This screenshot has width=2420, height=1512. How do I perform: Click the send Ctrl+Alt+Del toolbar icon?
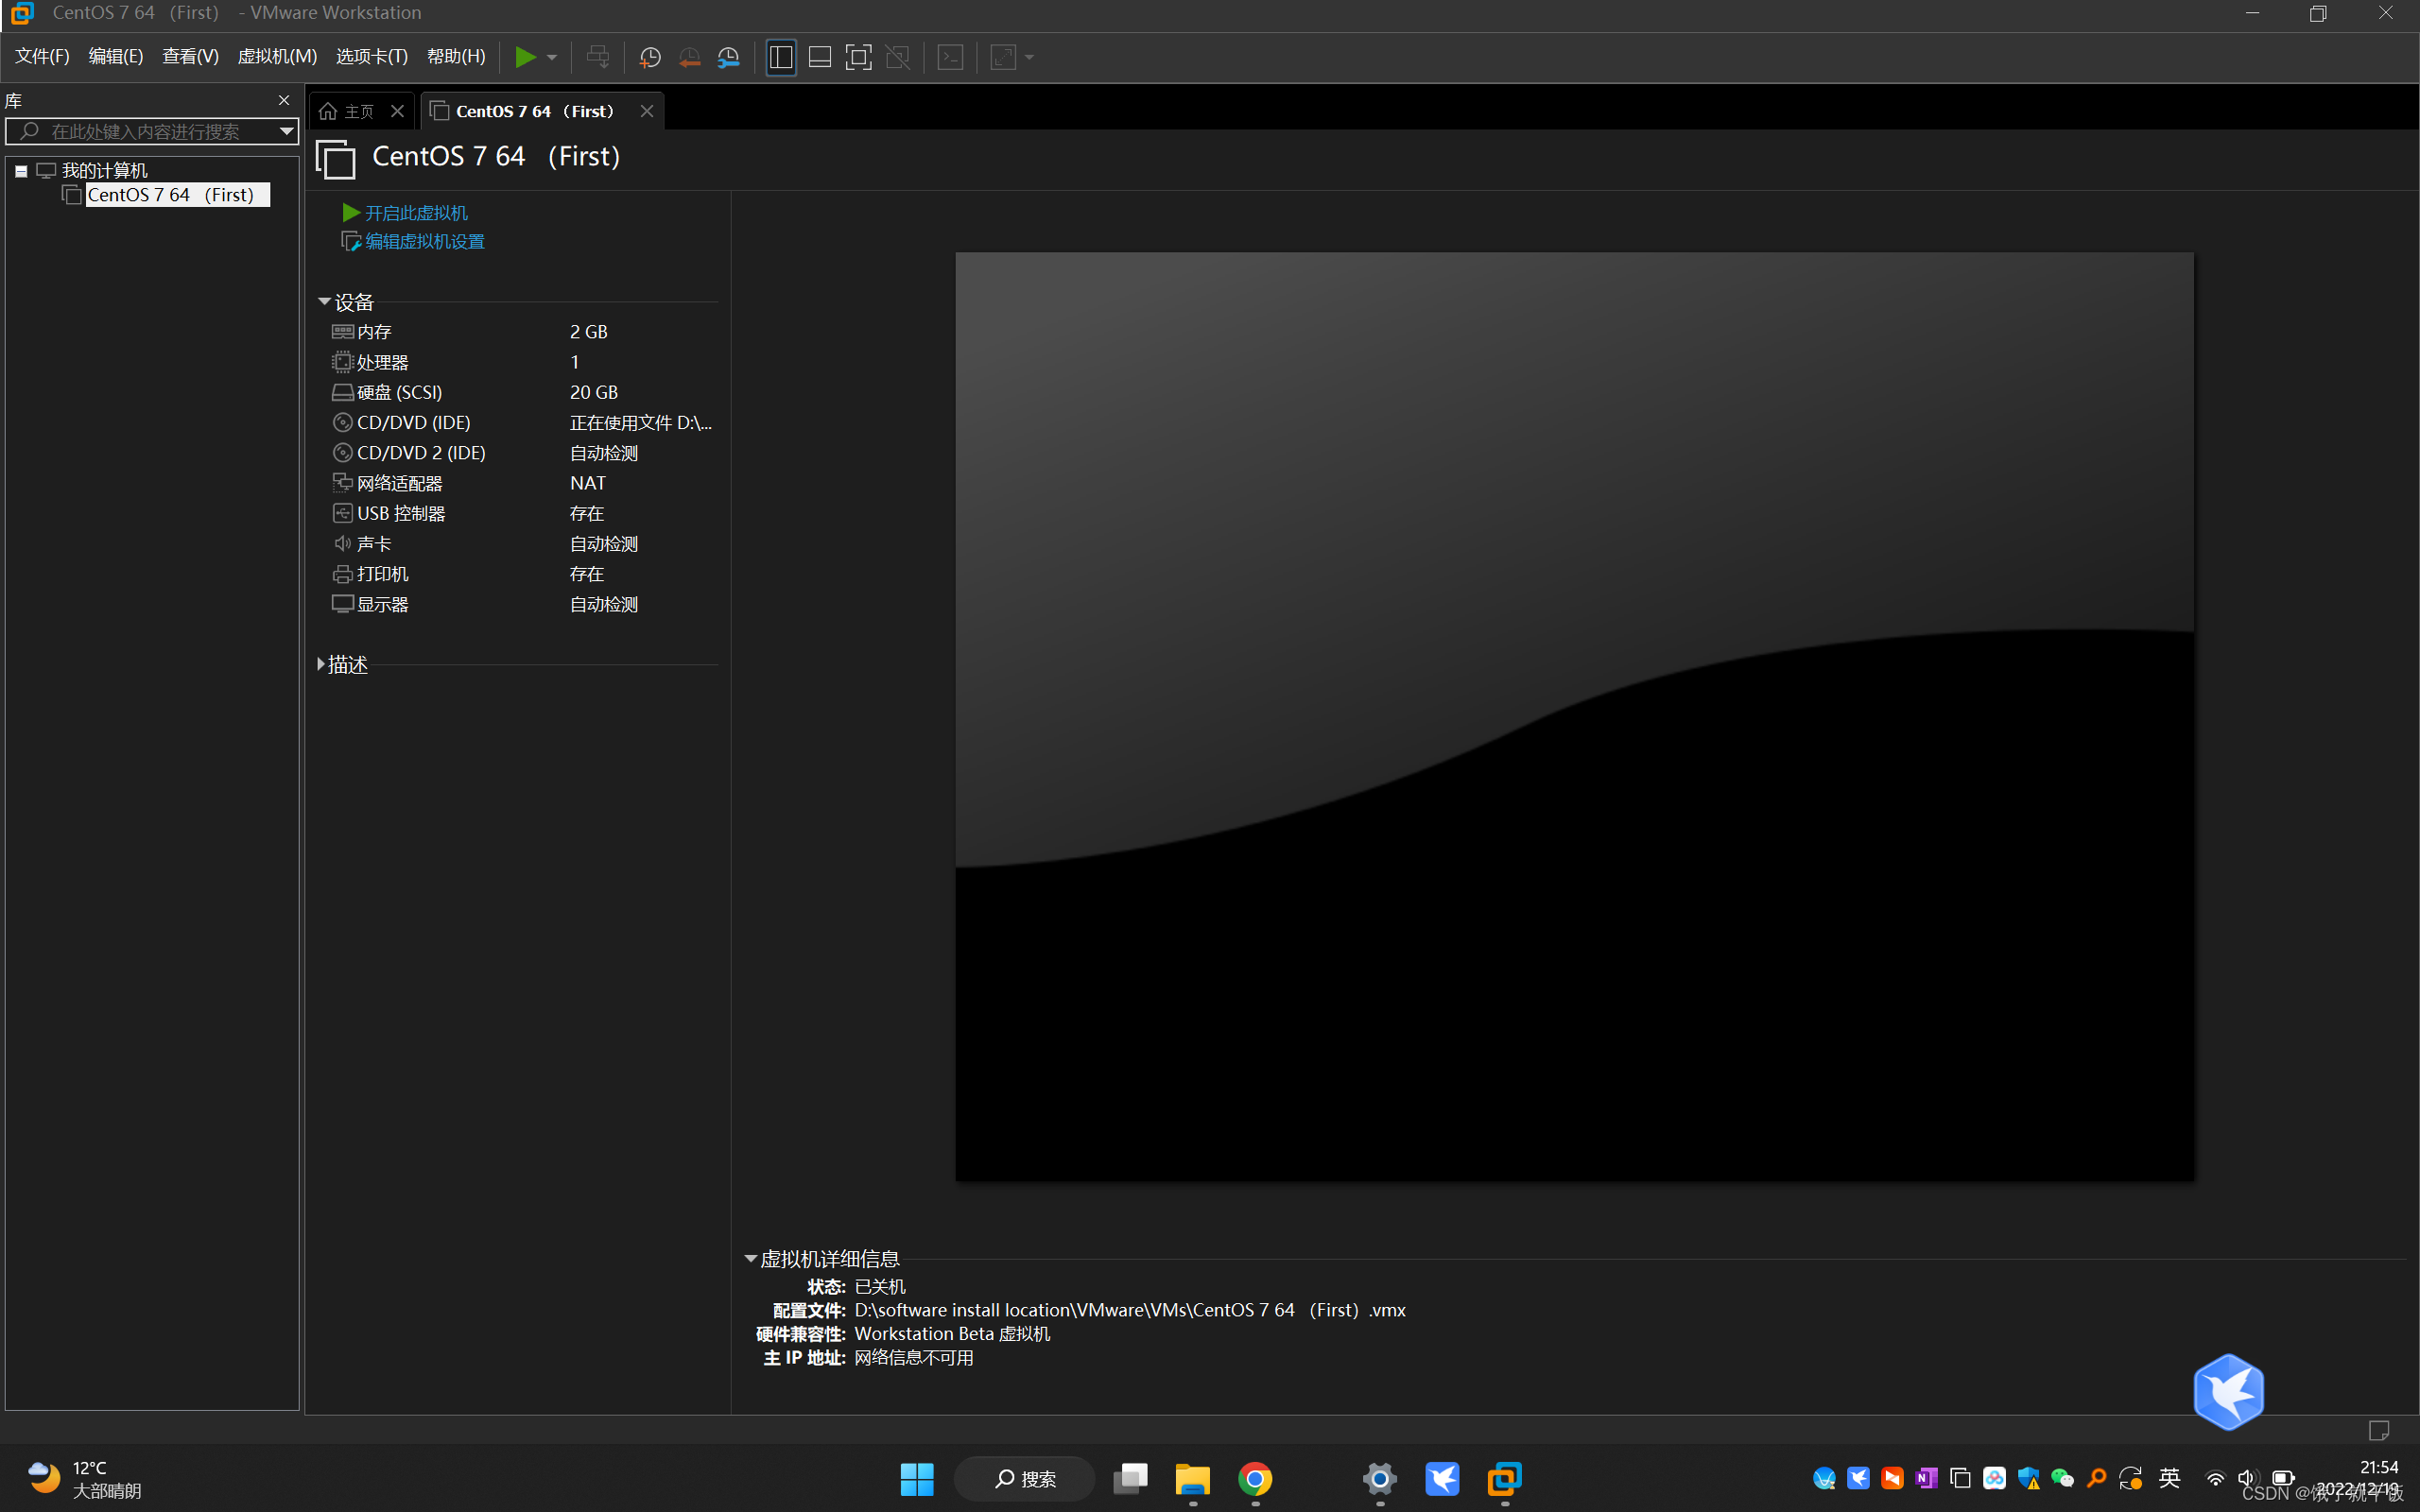click(598, 57)
